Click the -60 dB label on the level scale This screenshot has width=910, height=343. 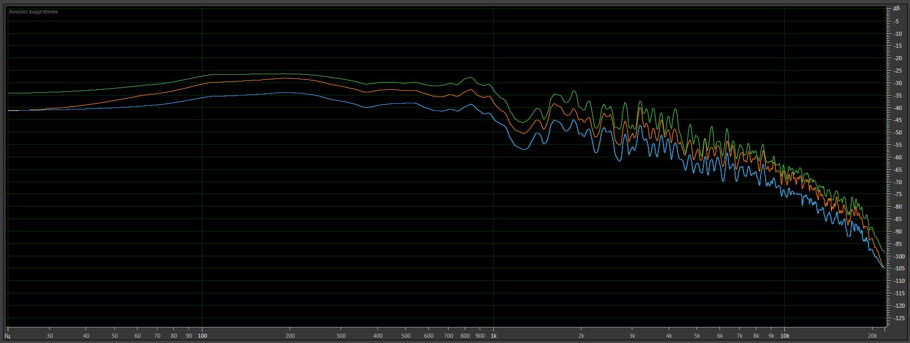897,157
